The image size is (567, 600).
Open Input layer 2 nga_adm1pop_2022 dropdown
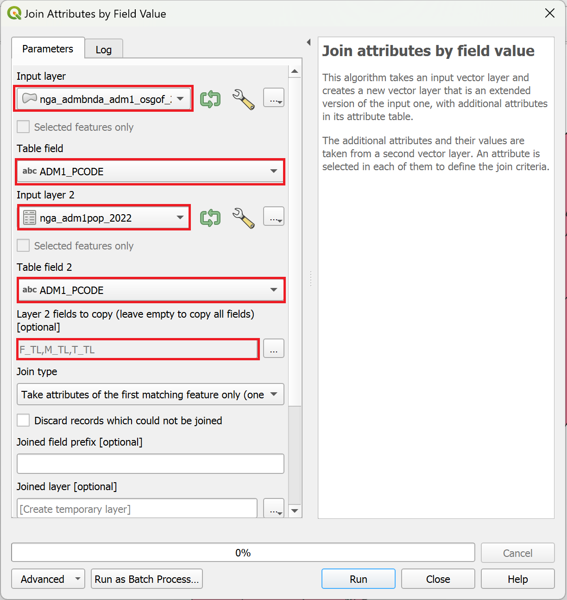104,218
